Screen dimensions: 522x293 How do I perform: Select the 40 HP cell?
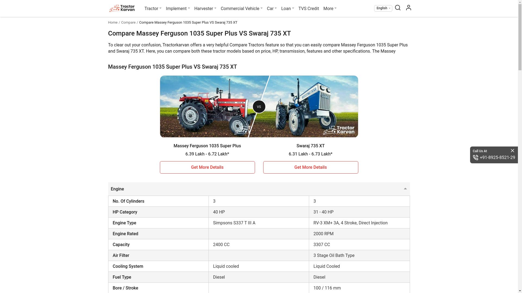259,212
